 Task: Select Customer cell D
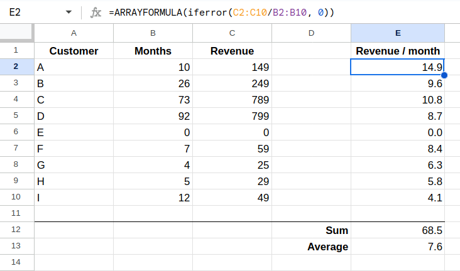point(74,116)
